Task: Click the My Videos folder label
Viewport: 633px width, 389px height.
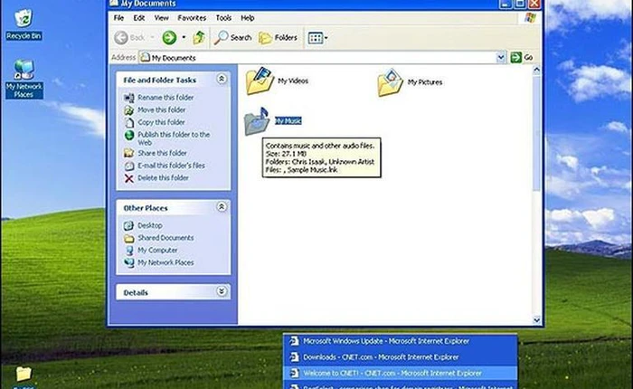Action: pyautogui.click(x=293, y=81)
